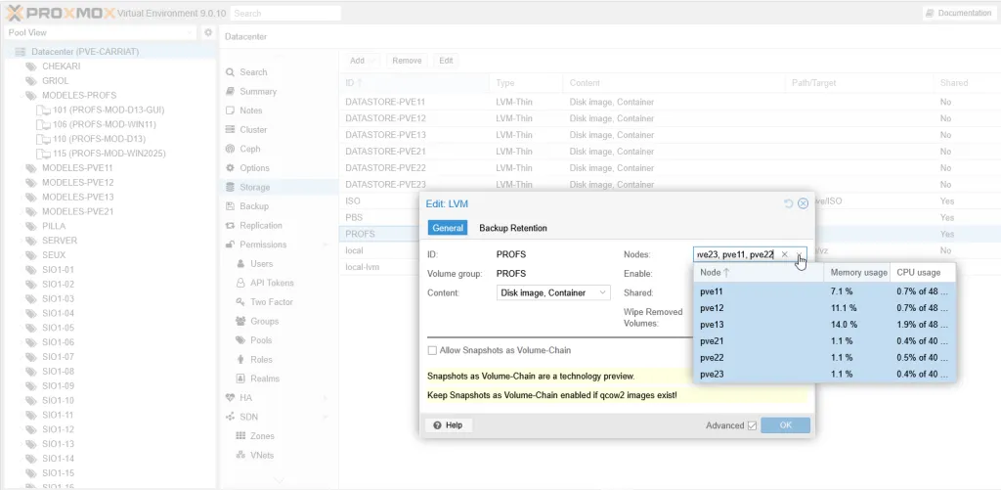Viewport: 1001px width, 490px height.
Task: Reset the Edit LVM dialog form
Action: (788, 203)
